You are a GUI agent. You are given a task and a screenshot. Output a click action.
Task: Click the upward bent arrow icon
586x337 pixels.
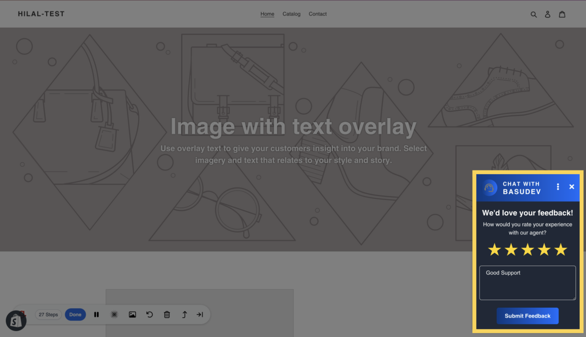[184, 315]
